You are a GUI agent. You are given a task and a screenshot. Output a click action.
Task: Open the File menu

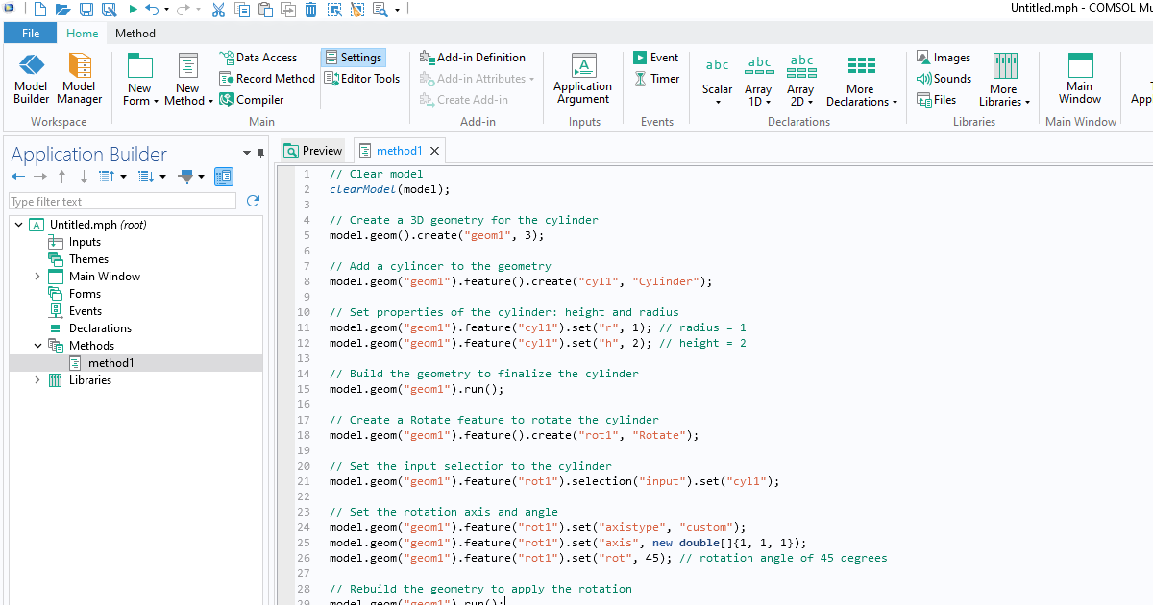31,34
